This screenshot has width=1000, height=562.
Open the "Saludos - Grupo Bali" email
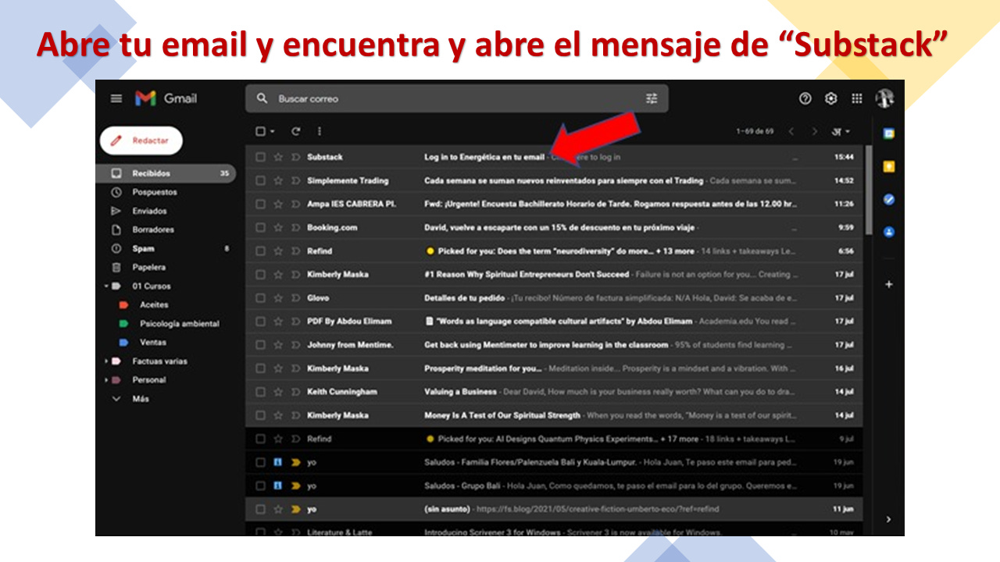(x=554, y=486)
